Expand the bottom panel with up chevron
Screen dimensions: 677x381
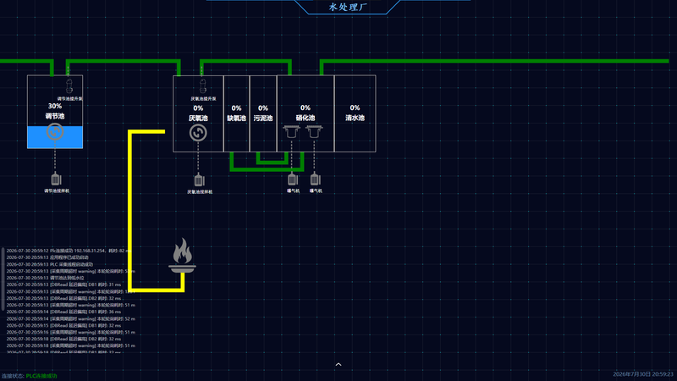point(338,365)
